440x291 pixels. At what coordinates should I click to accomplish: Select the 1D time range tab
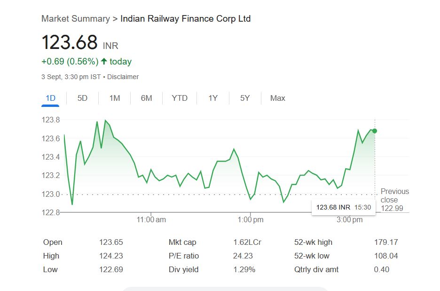(x=50, y=98)
